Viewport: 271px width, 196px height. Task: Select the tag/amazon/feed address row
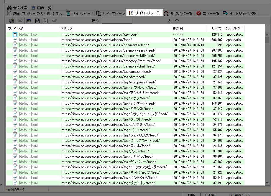tap(106, 72)
